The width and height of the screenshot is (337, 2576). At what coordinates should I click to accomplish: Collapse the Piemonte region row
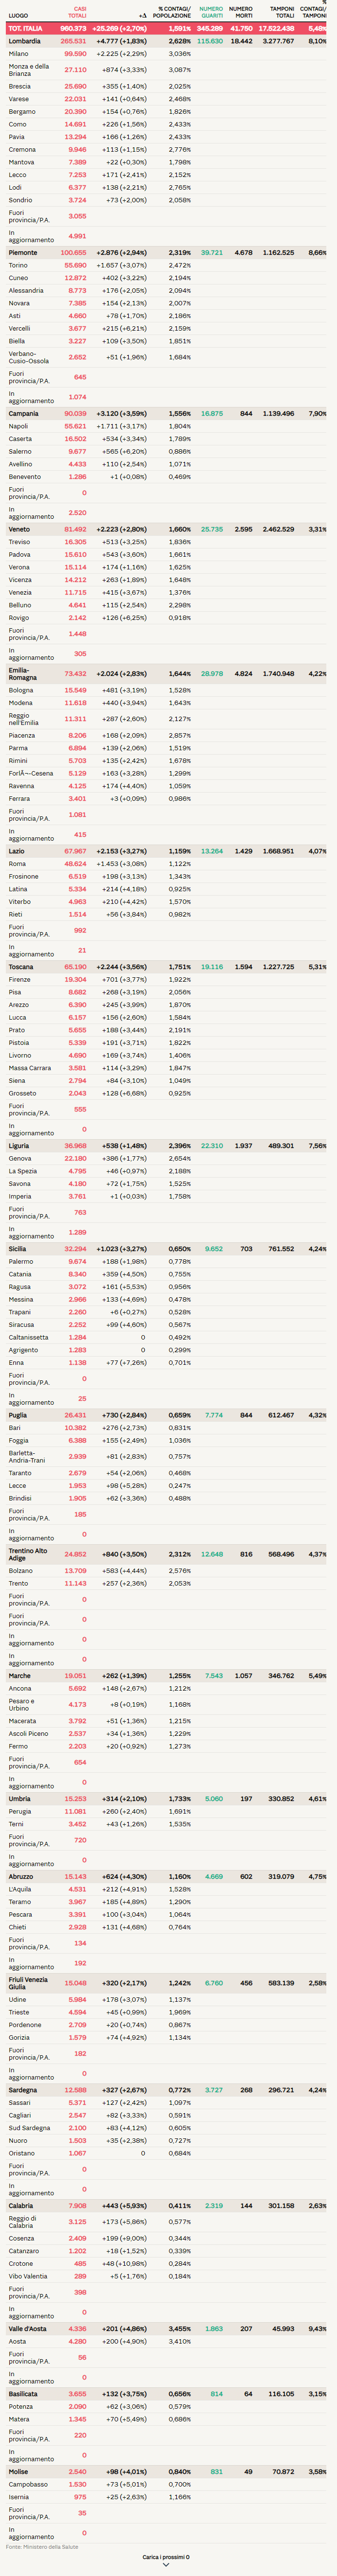(23, 253)
